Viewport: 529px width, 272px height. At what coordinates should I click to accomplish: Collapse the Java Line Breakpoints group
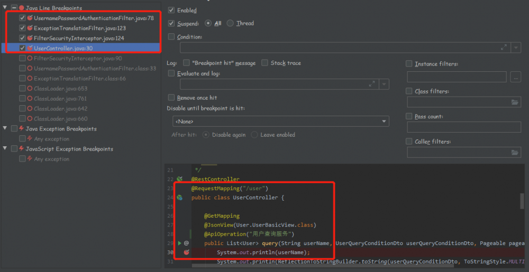click(x=5, y=7)
